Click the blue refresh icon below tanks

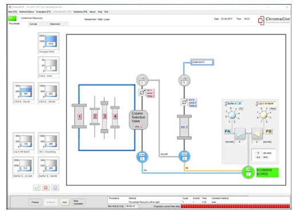55,188
